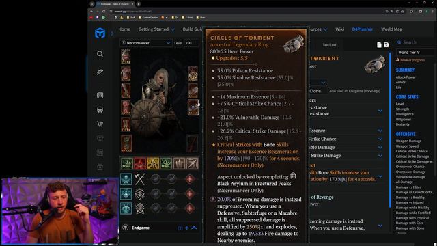Expand the sidebar with the arrow beside the logo
The height and width of the screenshot is (246, 437).
tap(112, 33)
